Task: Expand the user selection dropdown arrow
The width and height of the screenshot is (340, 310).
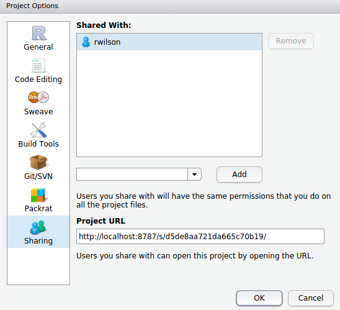Action: click(x=194, y=175)
